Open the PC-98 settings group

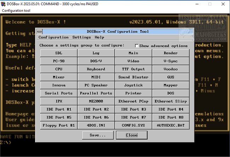59,61
